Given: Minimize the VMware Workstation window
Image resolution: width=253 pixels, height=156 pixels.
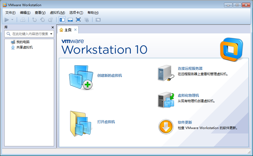Looking at the screenshot, I should pos(228,5).
